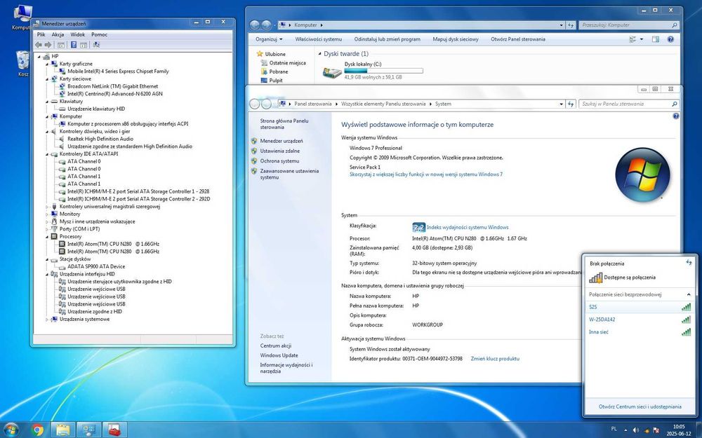Screen dimensions: 702x438
Task: Click the help question icon in System window
Action: point(675,116)
